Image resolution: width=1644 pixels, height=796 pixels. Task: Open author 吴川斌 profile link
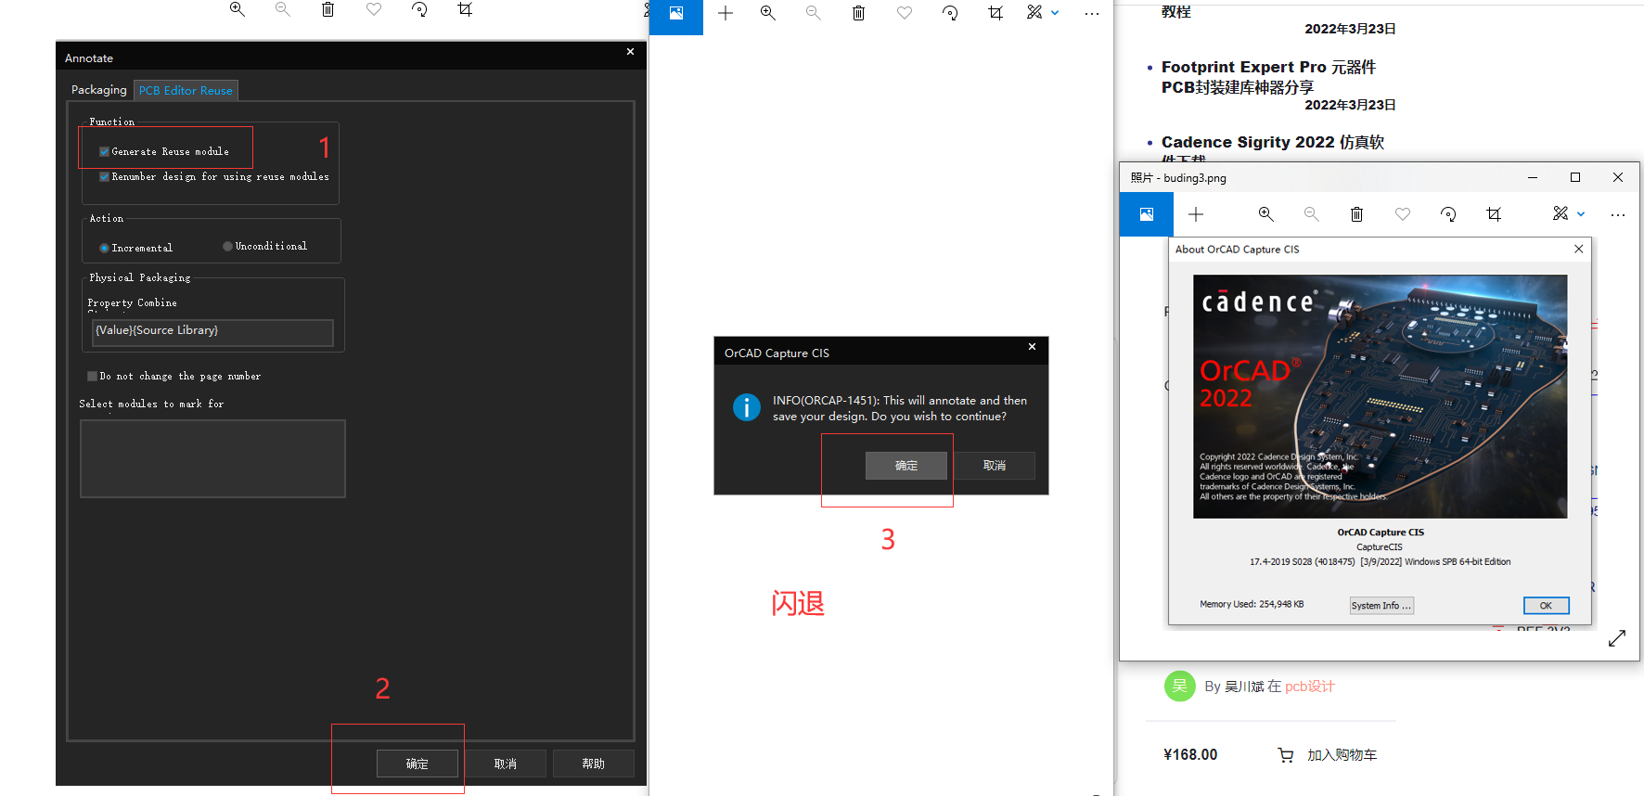coord(1243,687)
